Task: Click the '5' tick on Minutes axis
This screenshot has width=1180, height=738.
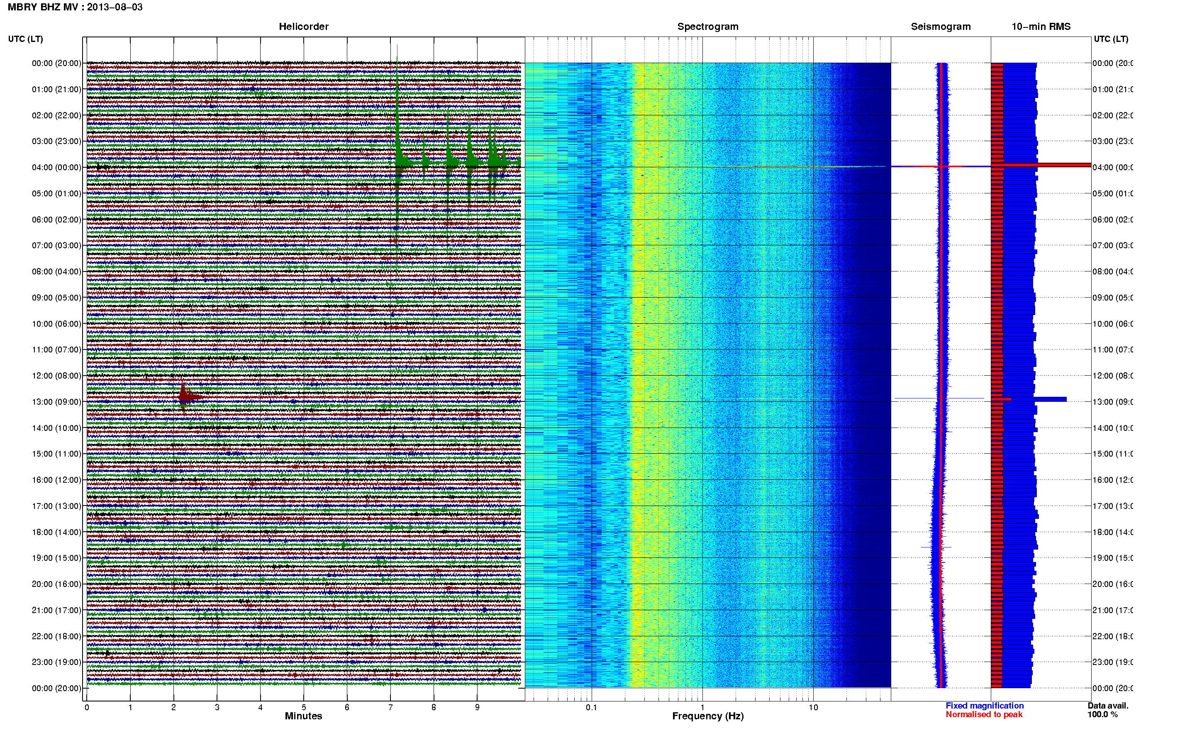Action: [303, 707]
